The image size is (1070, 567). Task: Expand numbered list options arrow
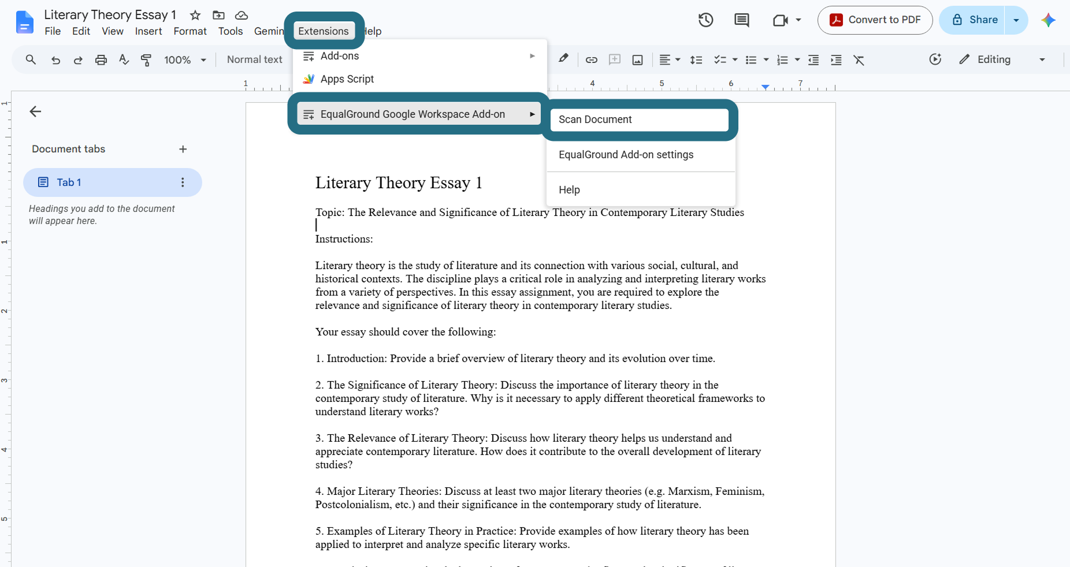(797, 59)
